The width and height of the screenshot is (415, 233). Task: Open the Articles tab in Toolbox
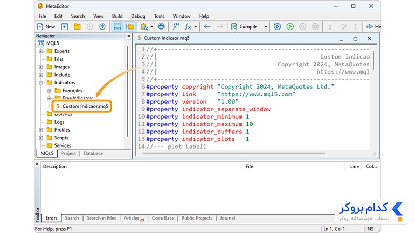[x=134, y=218]
